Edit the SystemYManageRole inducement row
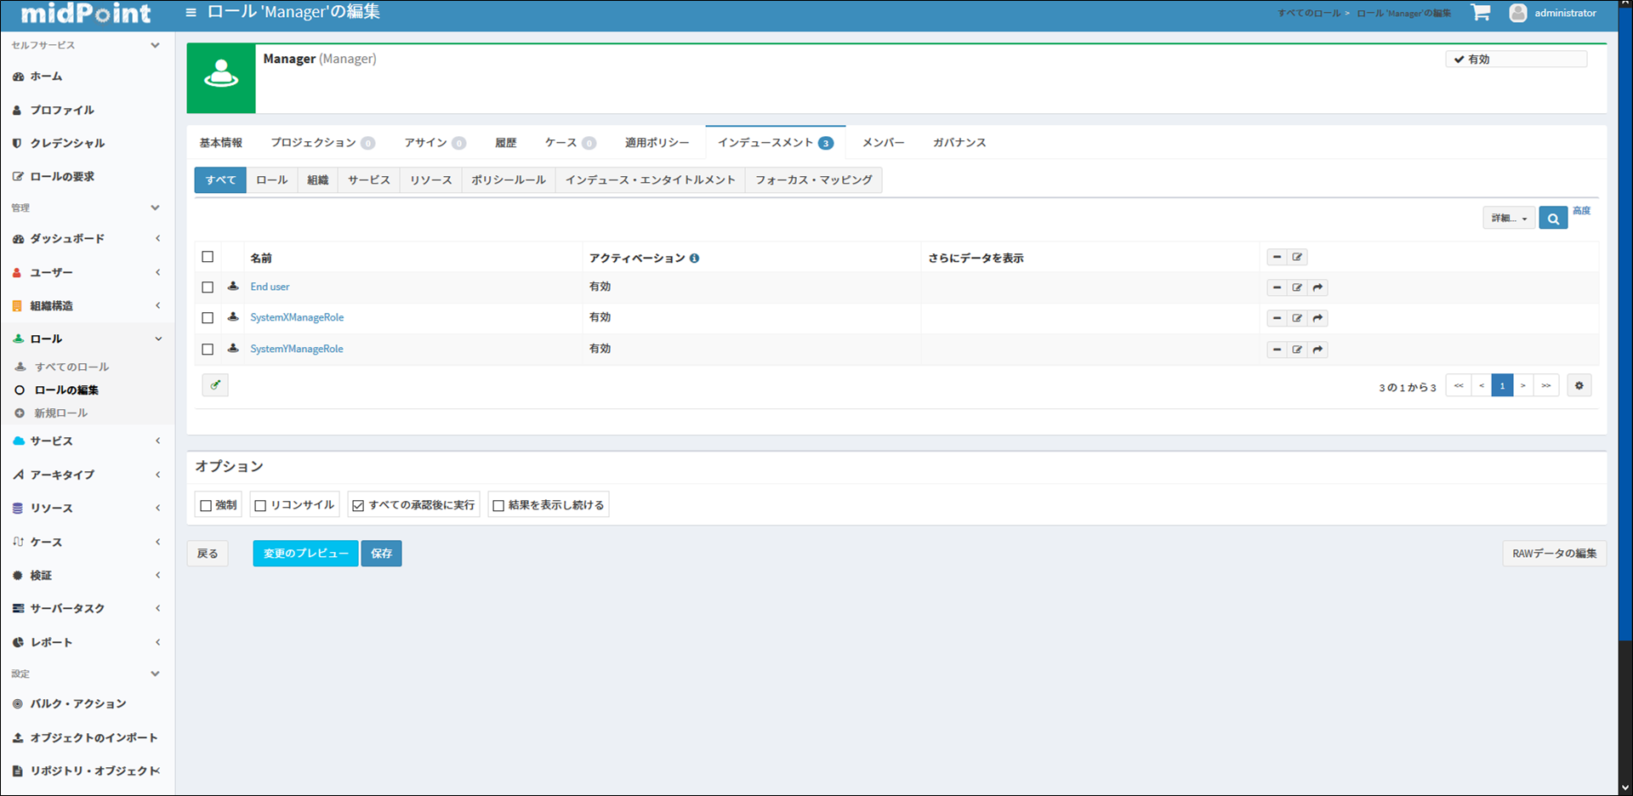Image resolution: width=1633 pixels, height=796 pixels. [1297, 350]
